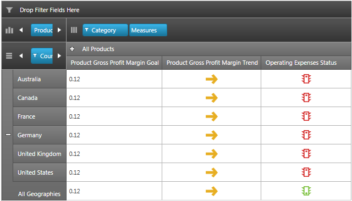Collapse the All Geographies row group
This screenshot has height=201, width=352.
click(x=8, y=135)
